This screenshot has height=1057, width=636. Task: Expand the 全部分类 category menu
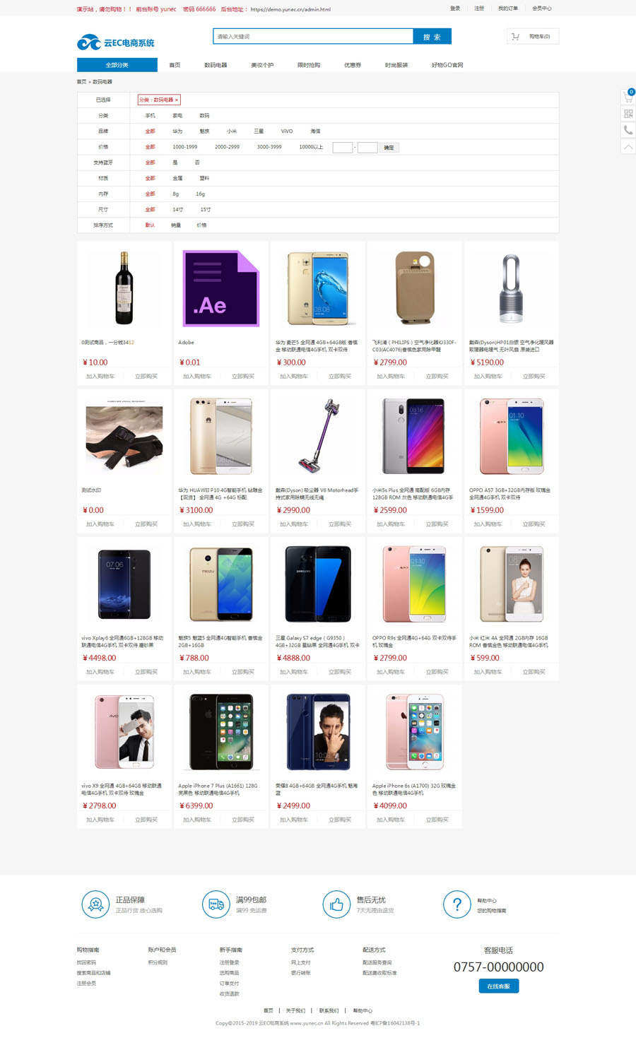coord(117,65)
